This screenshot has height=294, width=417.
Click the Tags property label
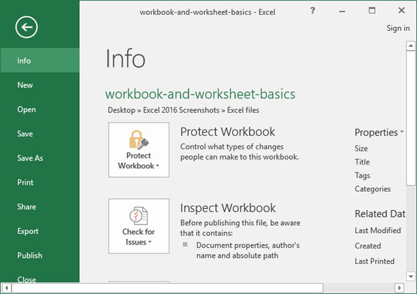tap(362, 176)
